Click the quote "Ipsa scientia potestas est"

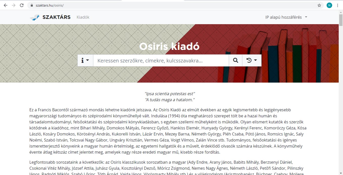[170, 94]
